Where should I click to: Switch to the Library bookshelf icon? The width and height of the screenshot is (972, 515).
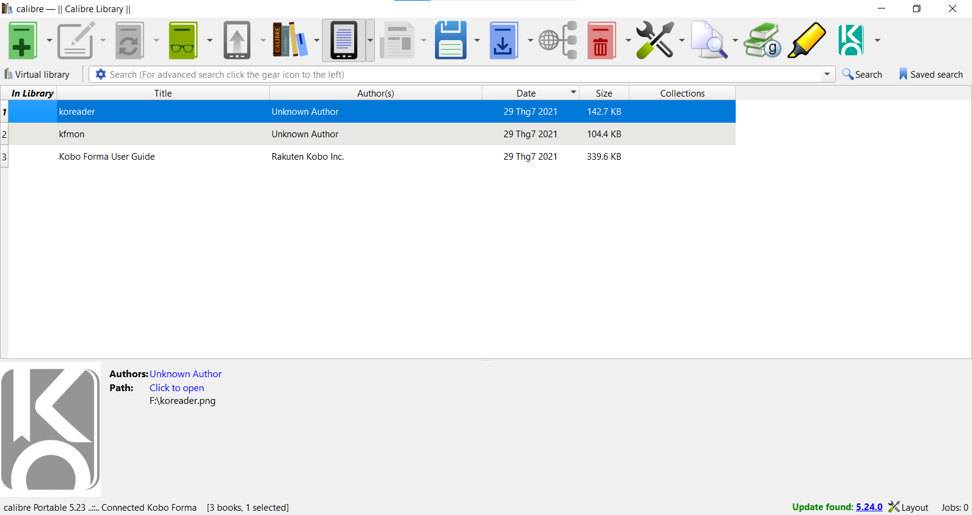(x=290, y=40)
